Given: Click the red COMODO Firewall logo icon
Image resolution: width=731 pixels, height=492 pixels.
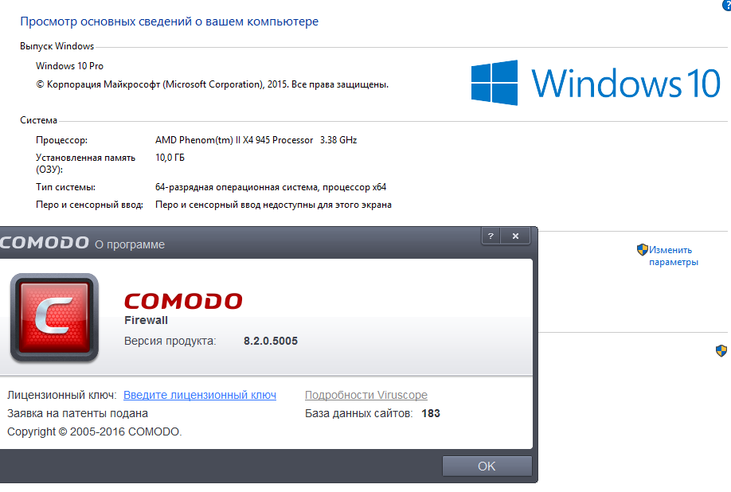Looking at the screenshot, I should click(54, 318).
